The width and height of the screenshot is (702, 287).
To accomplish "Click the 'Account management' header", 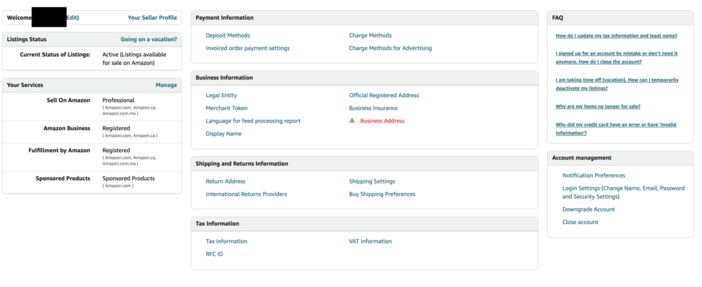I will tap(581, 158).
